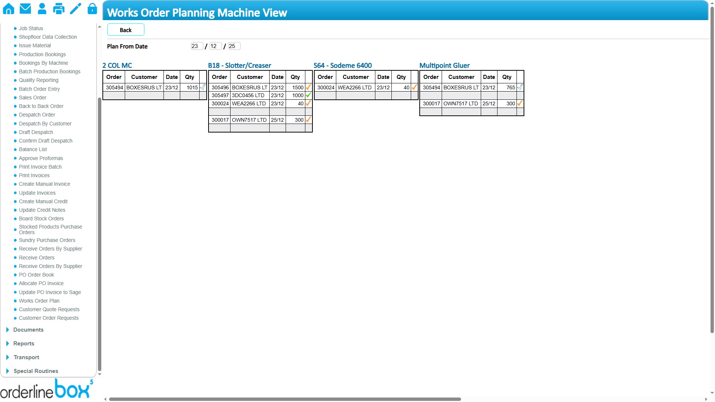
Task: Expand the Reports menu section
Action: point(23,344)
